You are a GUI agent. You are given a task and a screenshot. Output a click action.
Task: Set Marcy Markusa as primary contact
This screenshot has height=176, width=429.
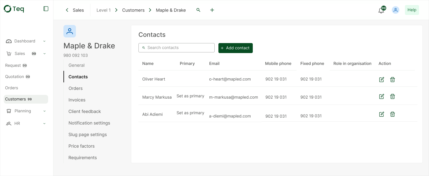click(190, 96)
